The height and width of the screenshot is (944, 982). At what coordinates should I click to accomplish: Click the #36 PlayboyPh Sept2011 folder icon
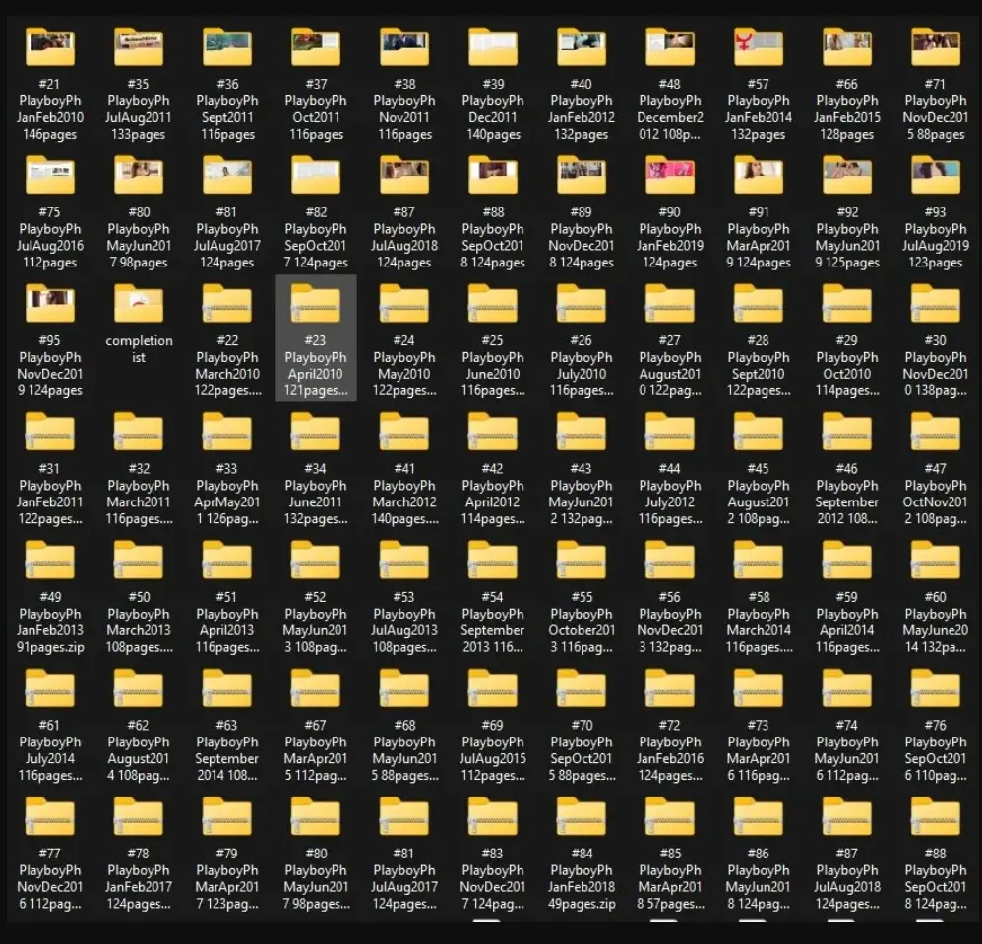(x=227, y=47)
